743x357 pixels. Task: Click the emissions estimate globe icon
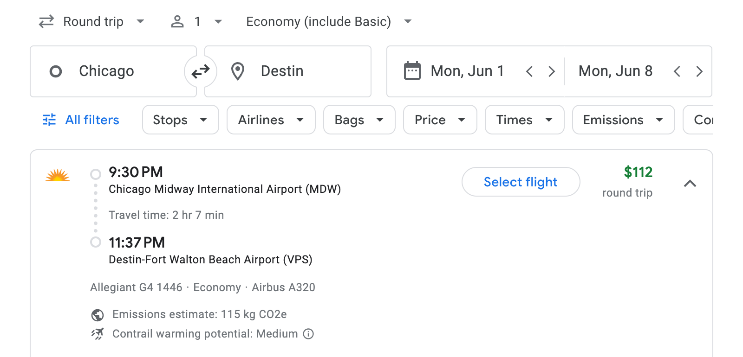click(97, 314)
